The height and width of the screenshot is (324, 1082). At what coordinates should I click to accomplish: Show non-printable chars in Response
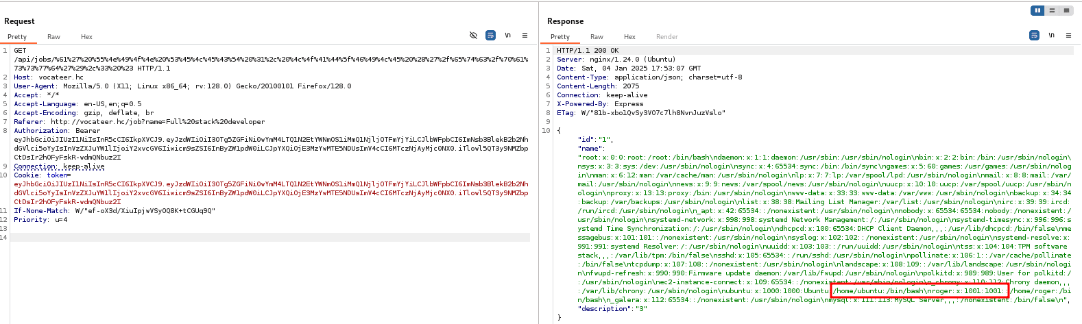coord(1051,35)
